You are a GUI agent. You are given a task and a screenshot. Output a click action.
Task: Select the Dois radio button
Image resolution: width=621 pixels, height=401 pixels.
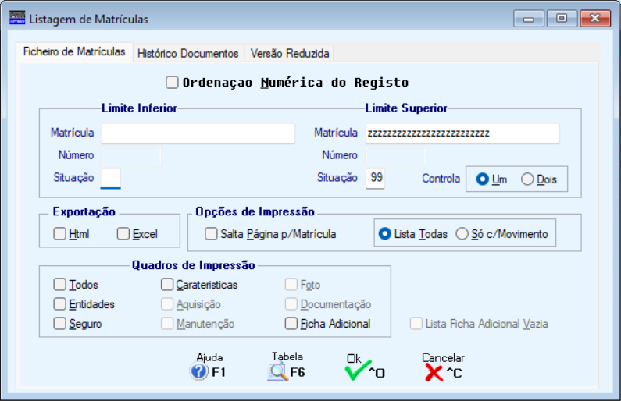(527, 179)
